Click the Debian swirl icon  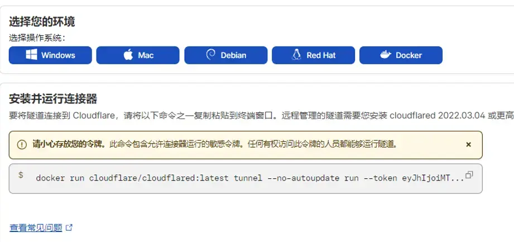coord(210,55)
